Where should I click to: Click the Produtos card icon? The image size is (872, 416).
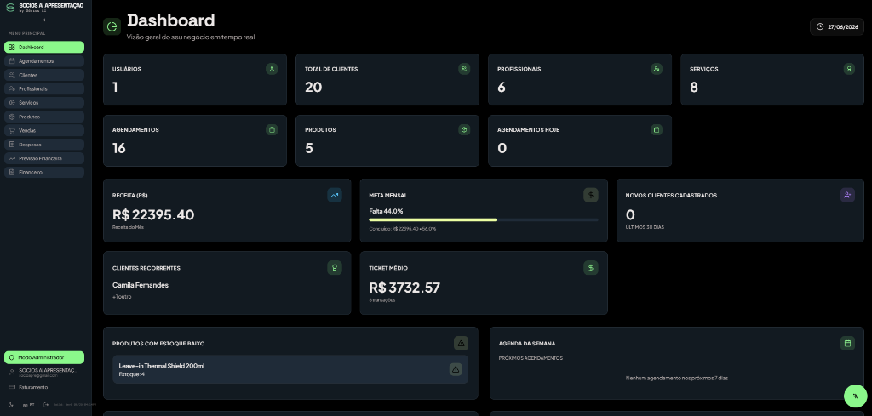464,129
